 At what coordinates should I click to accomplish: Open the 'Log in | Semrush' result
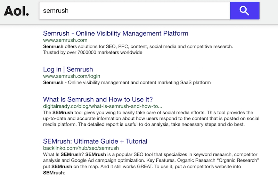click(68, 70)
